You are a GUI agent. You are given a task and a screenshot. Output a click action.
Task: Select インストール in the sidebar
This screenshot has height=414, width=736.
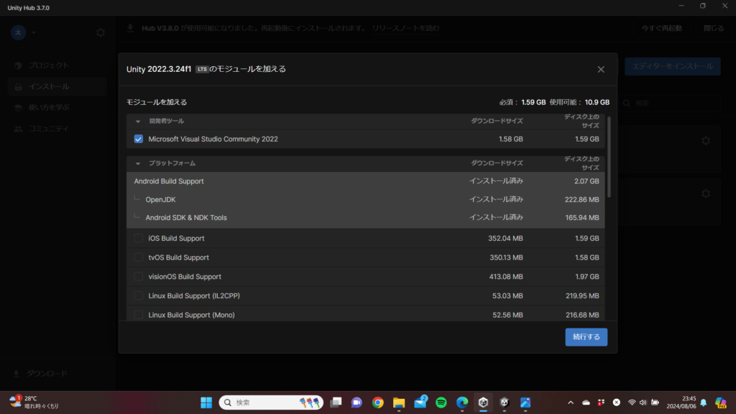57,87
